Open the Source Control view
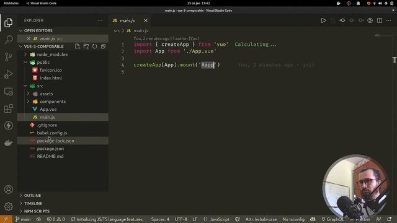 point(8,57)
